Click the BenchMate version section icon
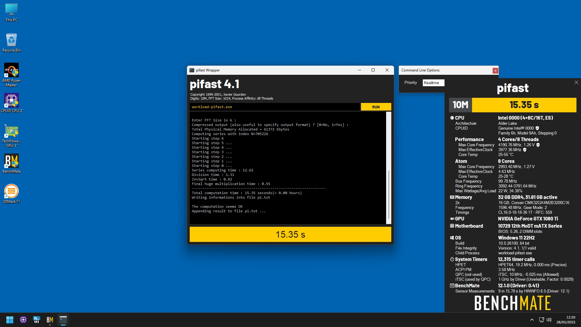This screenshot has width=581, height=327. coord(452,286)
